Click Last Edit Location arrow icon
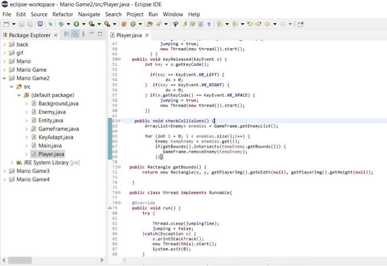 (x=250, y=24)
